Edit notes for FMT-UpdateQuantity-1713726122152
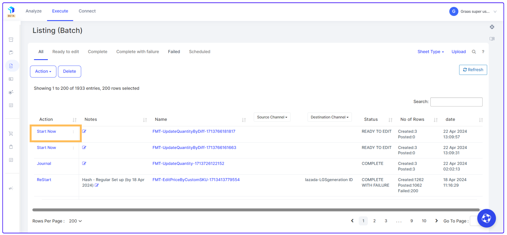 point(84,163)
